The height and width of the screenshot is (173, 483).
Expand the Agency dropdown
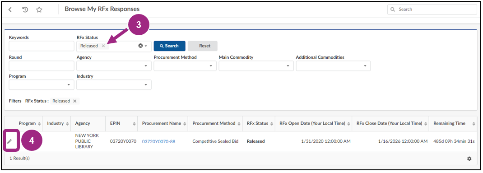click(114, 66)
